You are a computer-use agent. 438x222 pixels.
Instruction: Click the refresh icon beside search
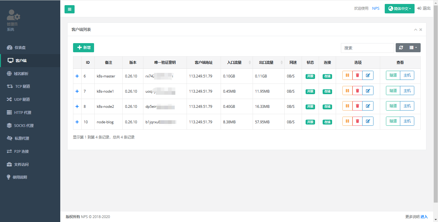[x=401, y=48]
